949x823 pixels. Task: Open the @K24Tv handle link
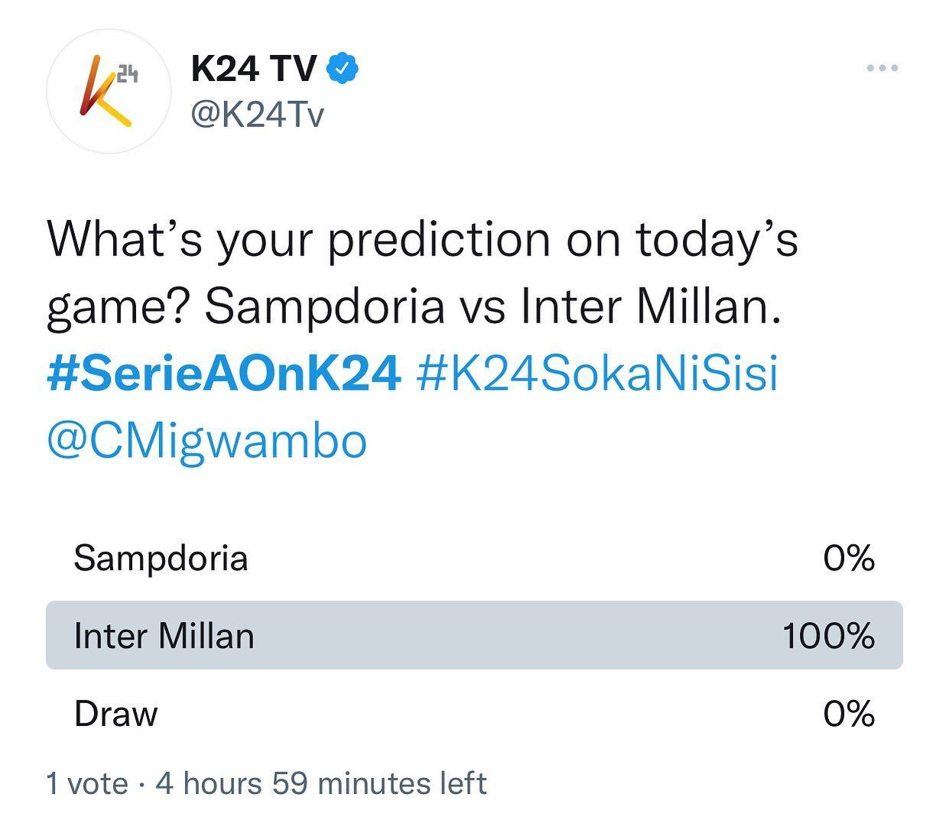point(258,115)
